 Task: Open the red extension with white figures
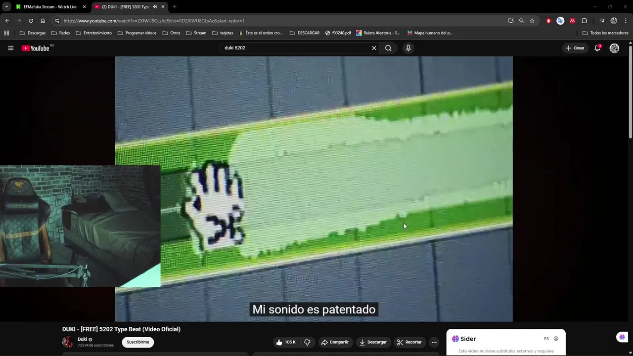coord(572,21)
